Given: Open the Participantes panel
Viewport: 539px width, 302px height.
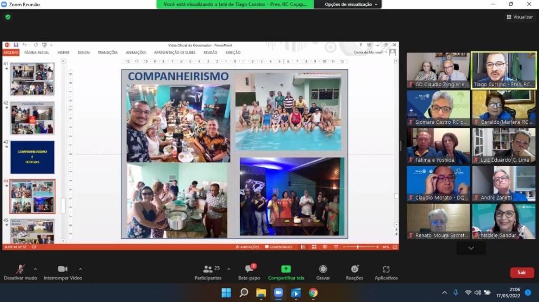Looking at the screenshot, I should pos(208,272).
